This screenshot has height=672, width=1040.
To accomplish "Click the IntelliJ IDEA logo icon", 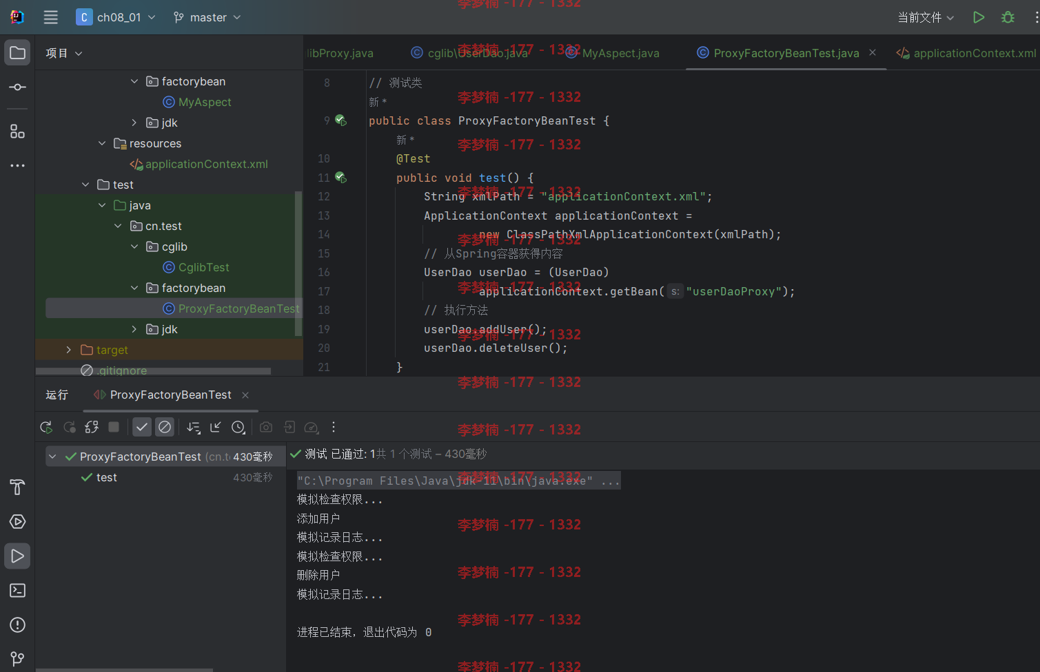I will 17,17.
